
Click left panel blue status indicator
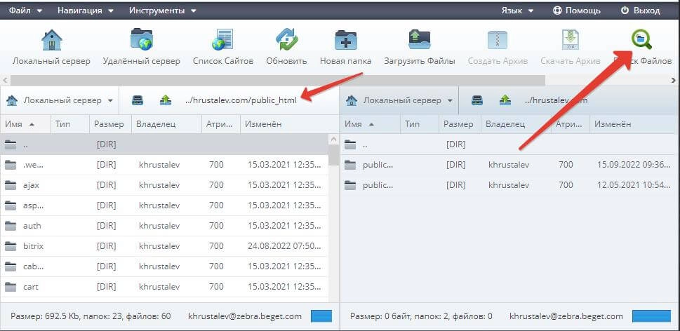pos(321,316)
